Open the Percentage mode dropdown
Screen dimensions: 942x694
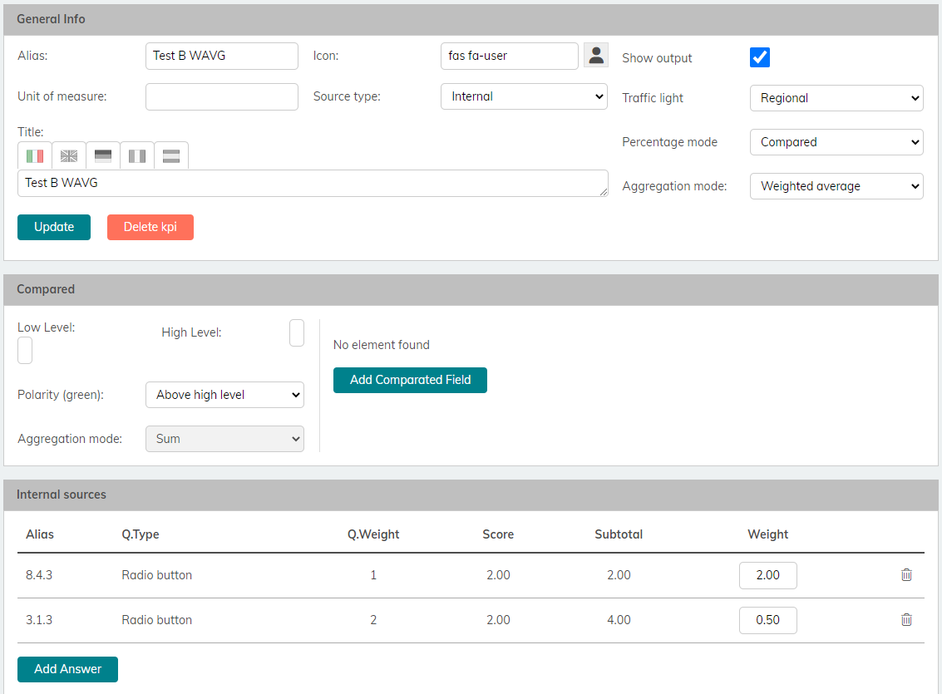(x=836, y=142)
